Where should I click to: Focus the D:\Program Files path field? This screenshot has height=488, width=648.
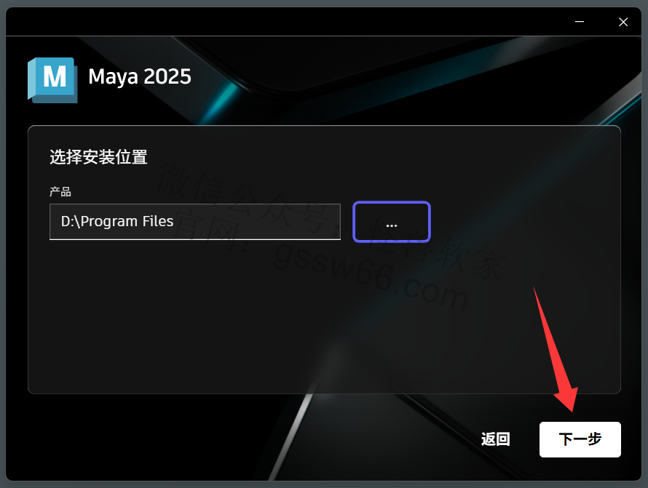[x=194, y=222]
